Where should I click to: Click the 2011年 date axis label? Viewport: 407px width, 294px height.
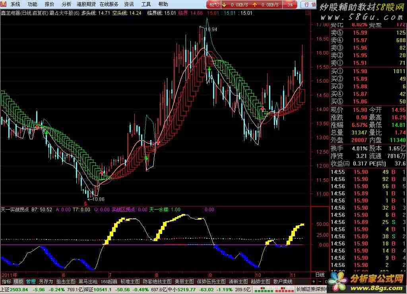[9, 275]
